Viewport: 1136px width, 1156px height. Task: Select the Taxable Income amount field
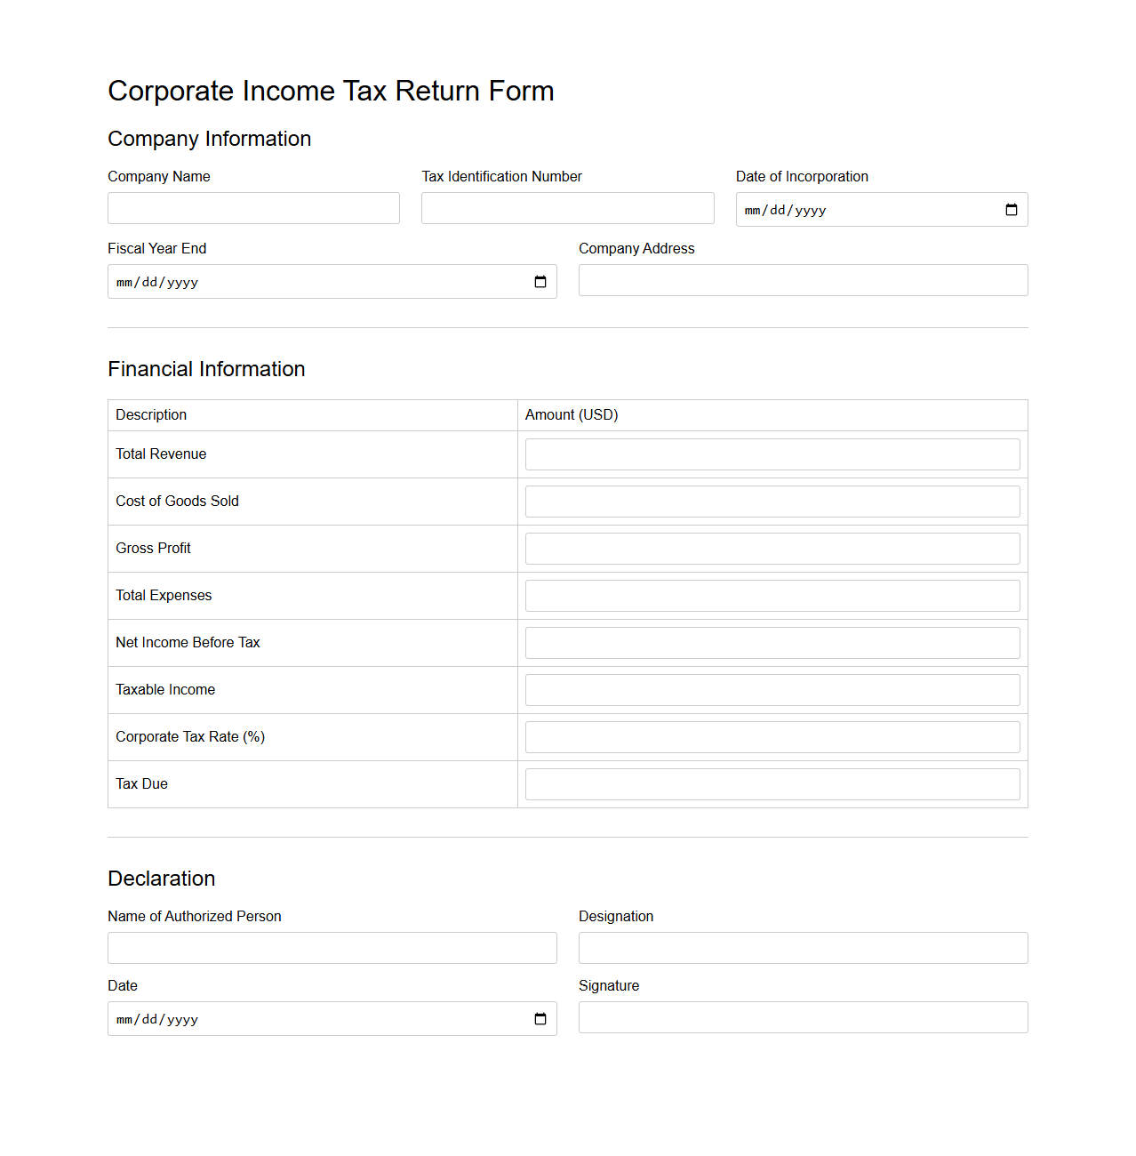[772, 689]
